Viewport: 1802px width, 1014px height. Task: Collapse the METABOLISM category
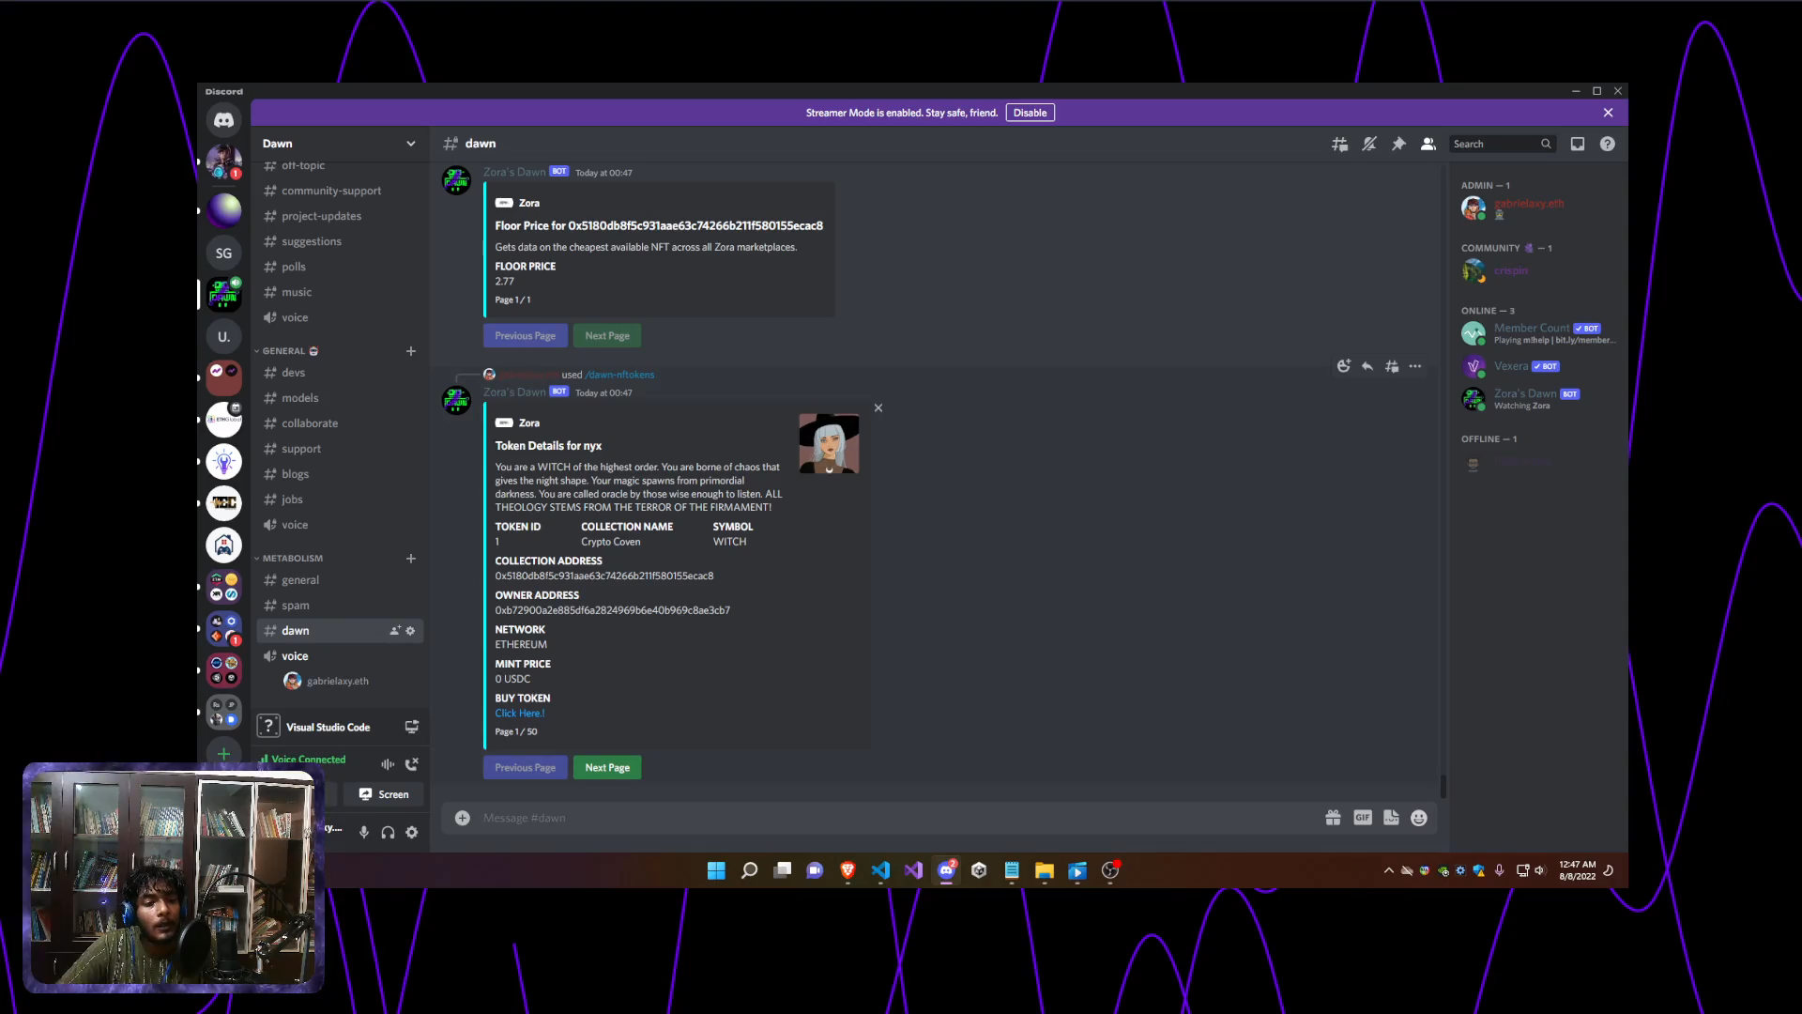(288, 559)
